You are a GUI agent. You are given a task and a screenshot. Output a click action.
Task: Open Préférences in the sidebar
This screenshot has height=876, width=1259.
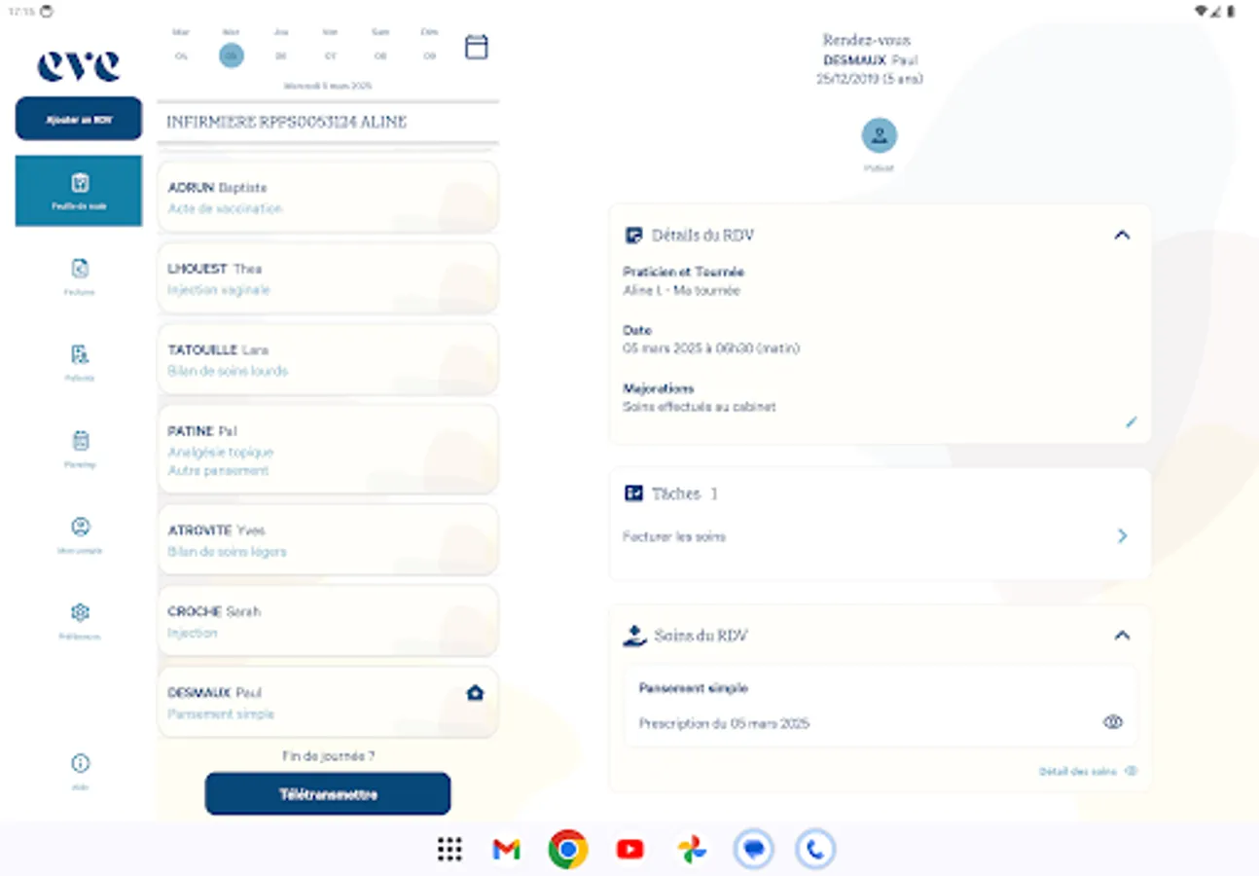point(79,619)
